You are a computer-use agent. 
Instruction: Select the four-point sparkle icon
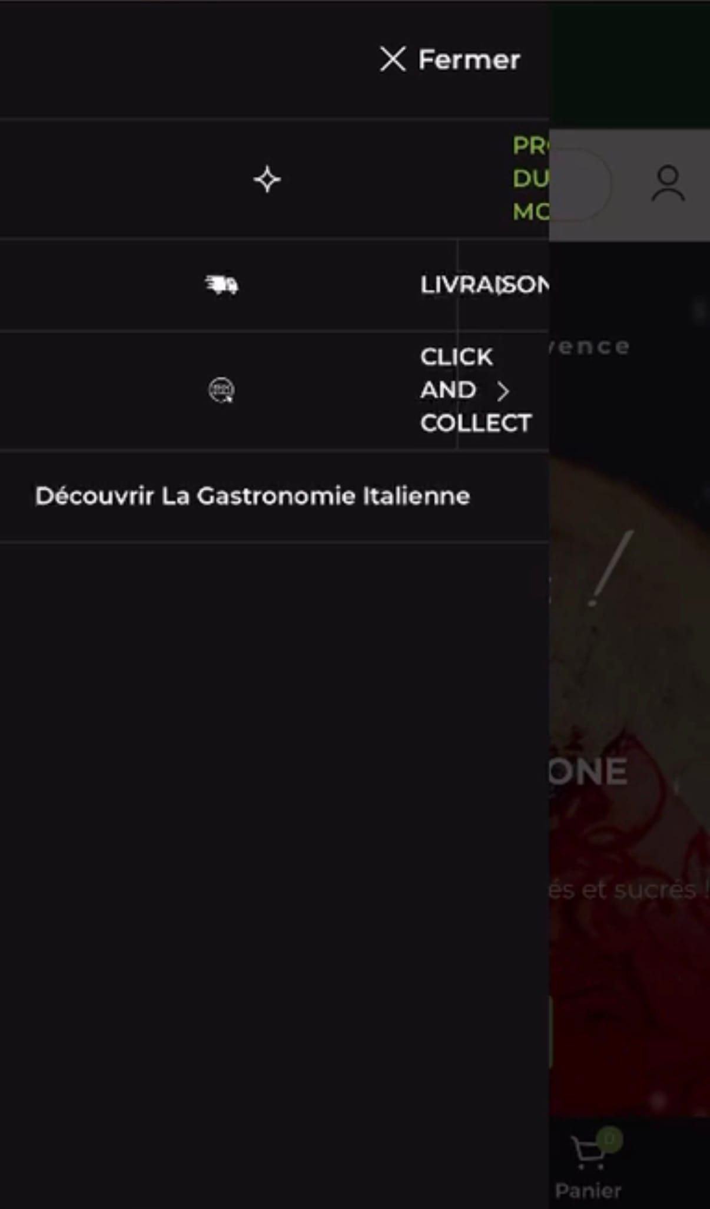pyautogui.click(x=267, y=180)
